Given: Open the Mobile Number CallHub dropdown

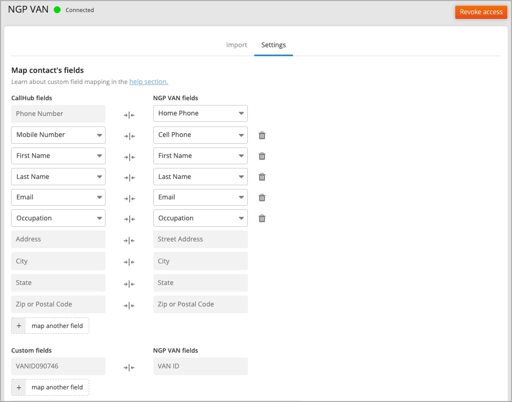Looking at the screenshot, I should [58, 135].
